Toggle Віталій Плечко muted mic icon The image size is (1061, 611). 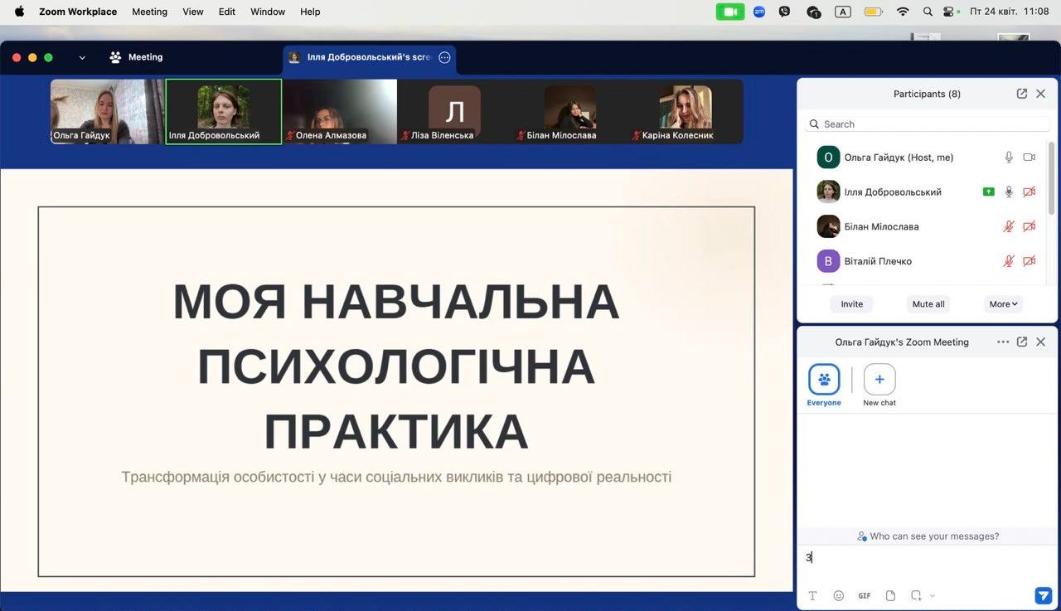coord(1009,261)
